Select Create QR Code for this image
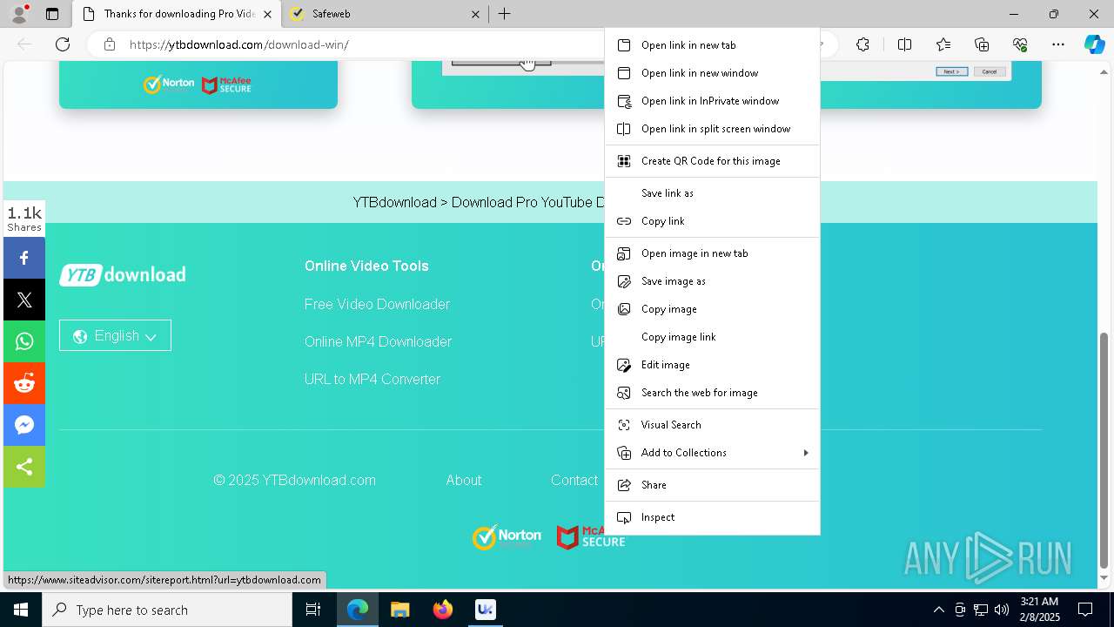1114x627 pixels. 712,161
